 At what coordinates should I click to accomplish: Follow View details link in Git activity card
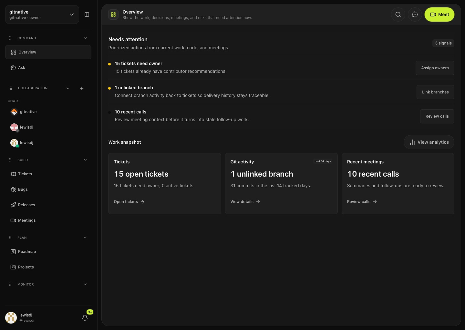click(245, 202)
